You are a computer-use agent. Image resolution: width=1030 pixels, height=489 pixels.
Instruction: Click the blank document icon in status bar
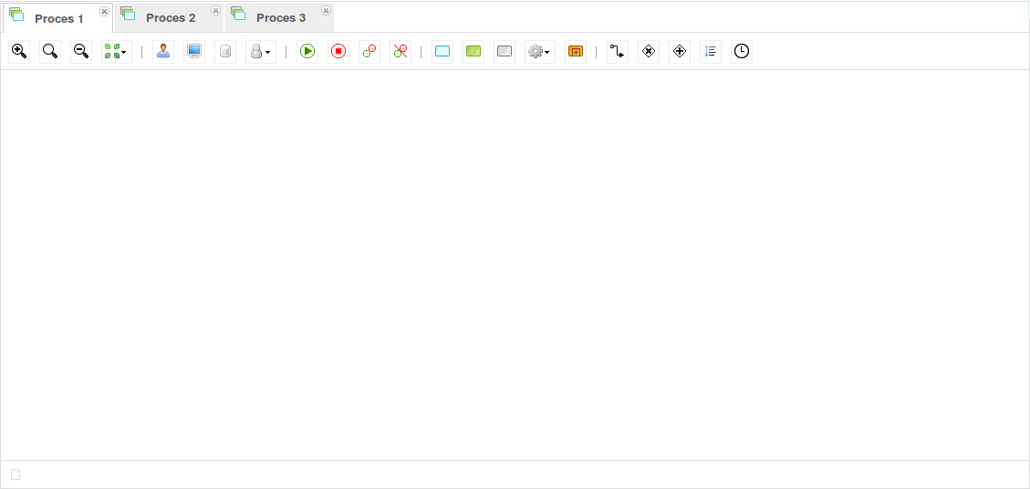tap(16, 474)
